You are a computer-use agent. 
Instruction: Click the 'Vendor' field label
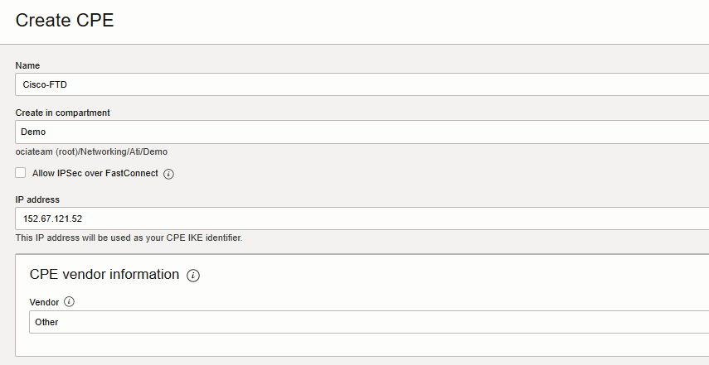point(44,302)
